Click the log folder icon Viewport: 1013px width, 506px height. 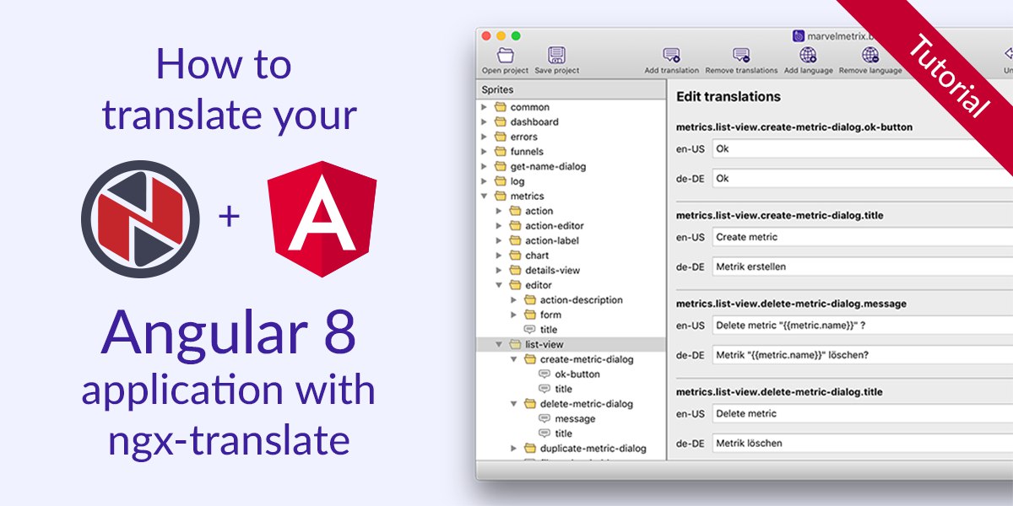coord(500,181)
